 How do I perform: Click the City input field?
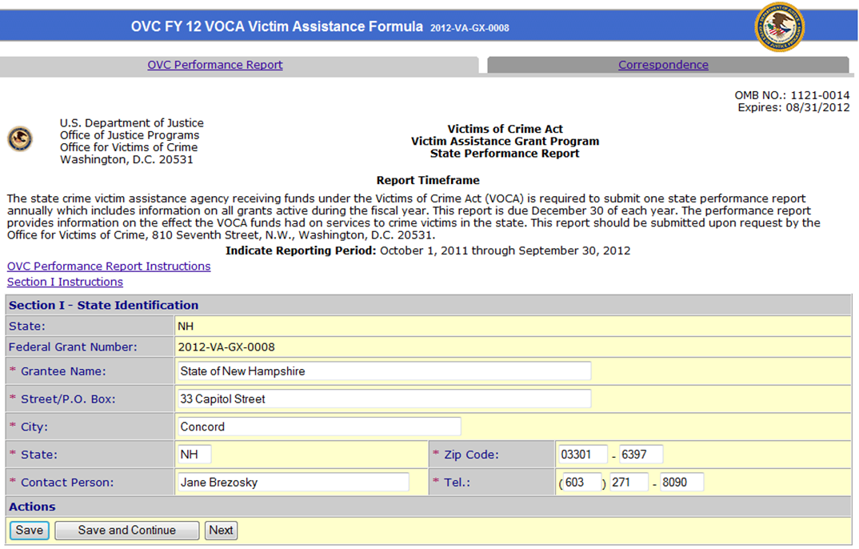pyautogui.click(x=318, y=427)
